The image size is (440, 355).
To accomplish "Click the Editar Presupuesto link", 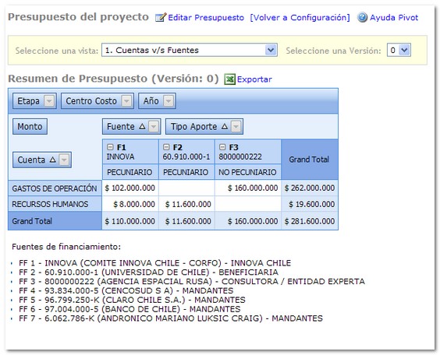I will pos(206,17).
